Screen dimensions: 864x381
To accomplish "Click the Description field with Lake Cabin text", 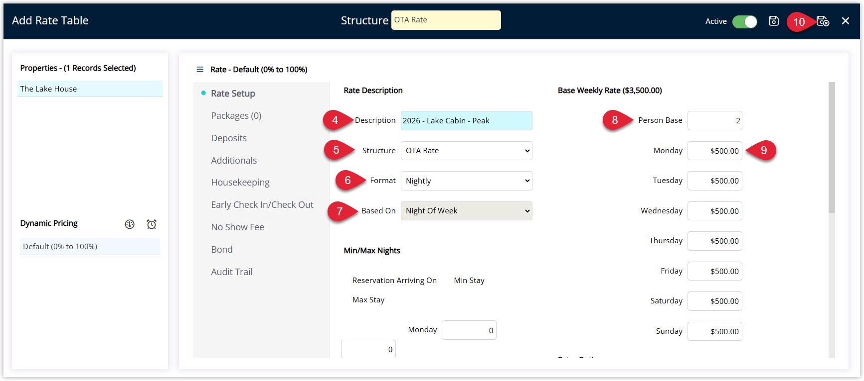I will tap(466, 121).
